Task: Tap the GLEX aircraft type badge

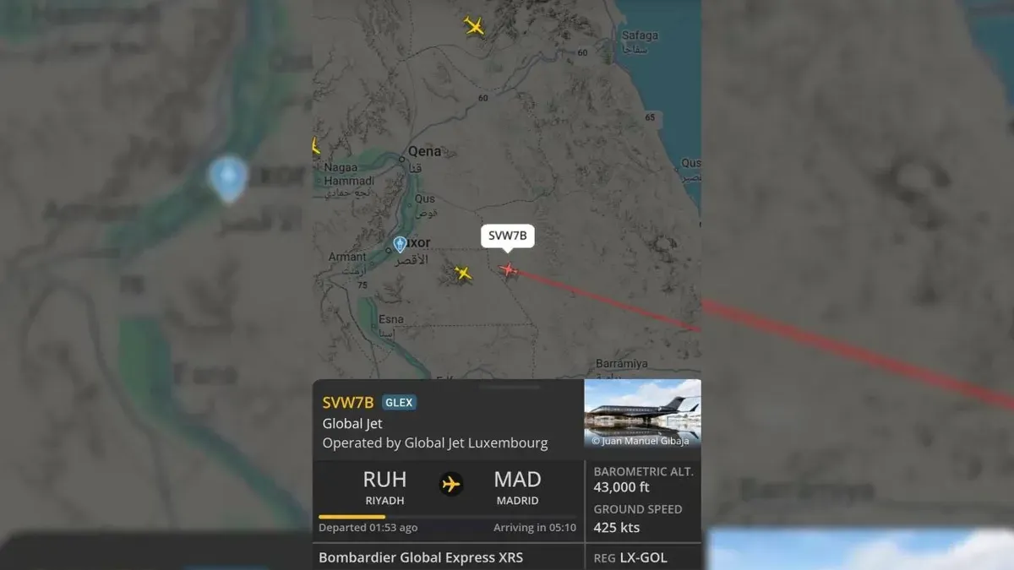Action: pos(399,403)
